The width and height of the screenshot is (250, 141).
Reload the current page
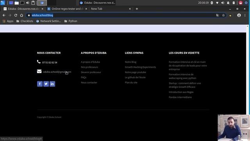coord(16,15)
